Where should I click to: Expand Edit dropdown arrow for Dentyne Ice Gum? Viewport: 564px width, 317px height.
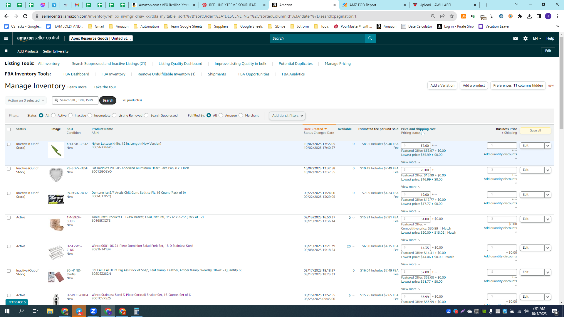coord(548,195)
